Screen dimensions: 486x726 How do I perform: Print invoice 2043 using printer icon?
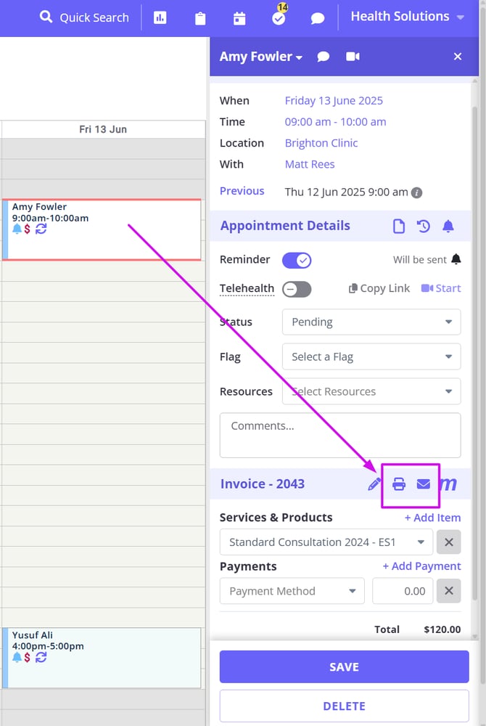(x=399, y=484)
